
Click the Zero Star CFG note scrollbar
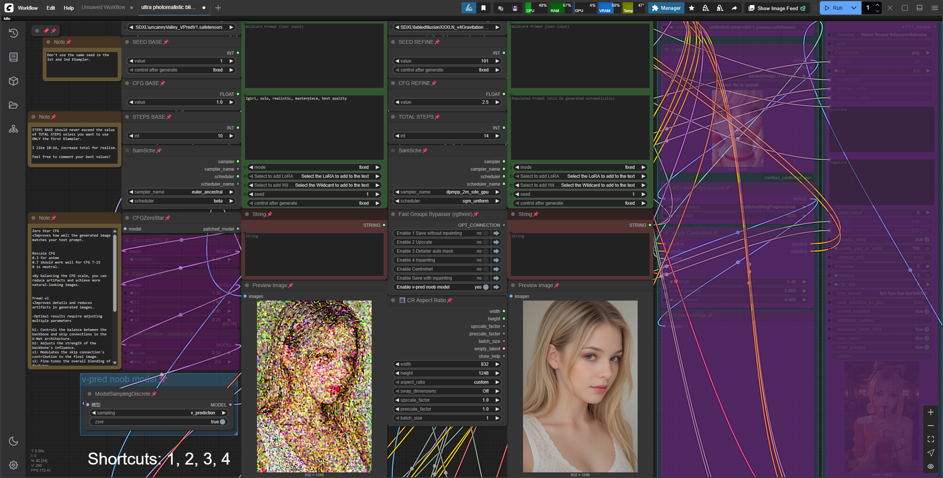coord(115,273)
